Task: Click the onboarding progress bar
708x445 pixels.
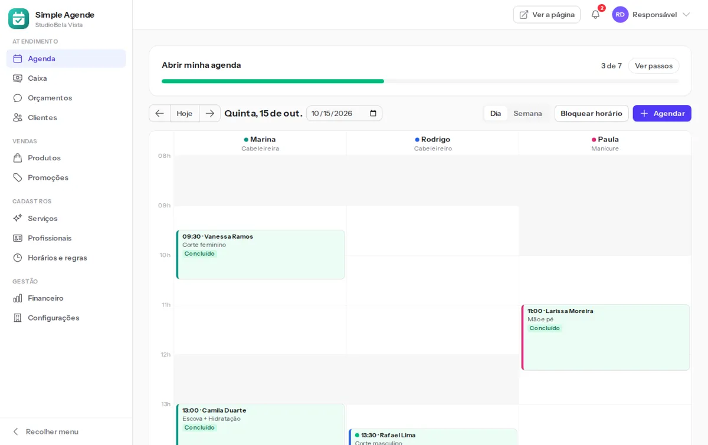Action: (420, 81)
